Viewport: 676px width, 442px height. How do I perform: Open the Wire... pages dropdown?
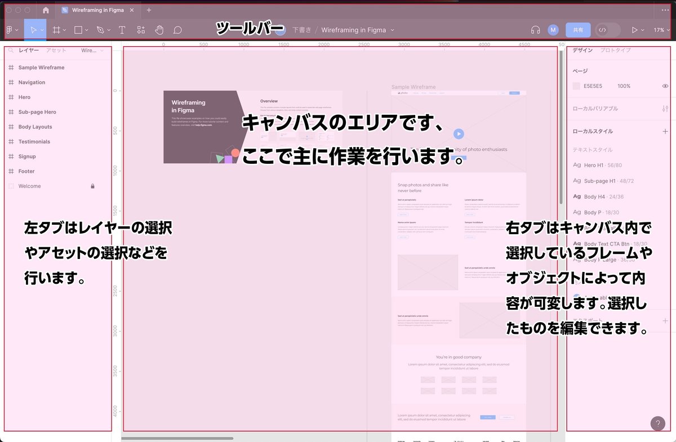(92, 50)
